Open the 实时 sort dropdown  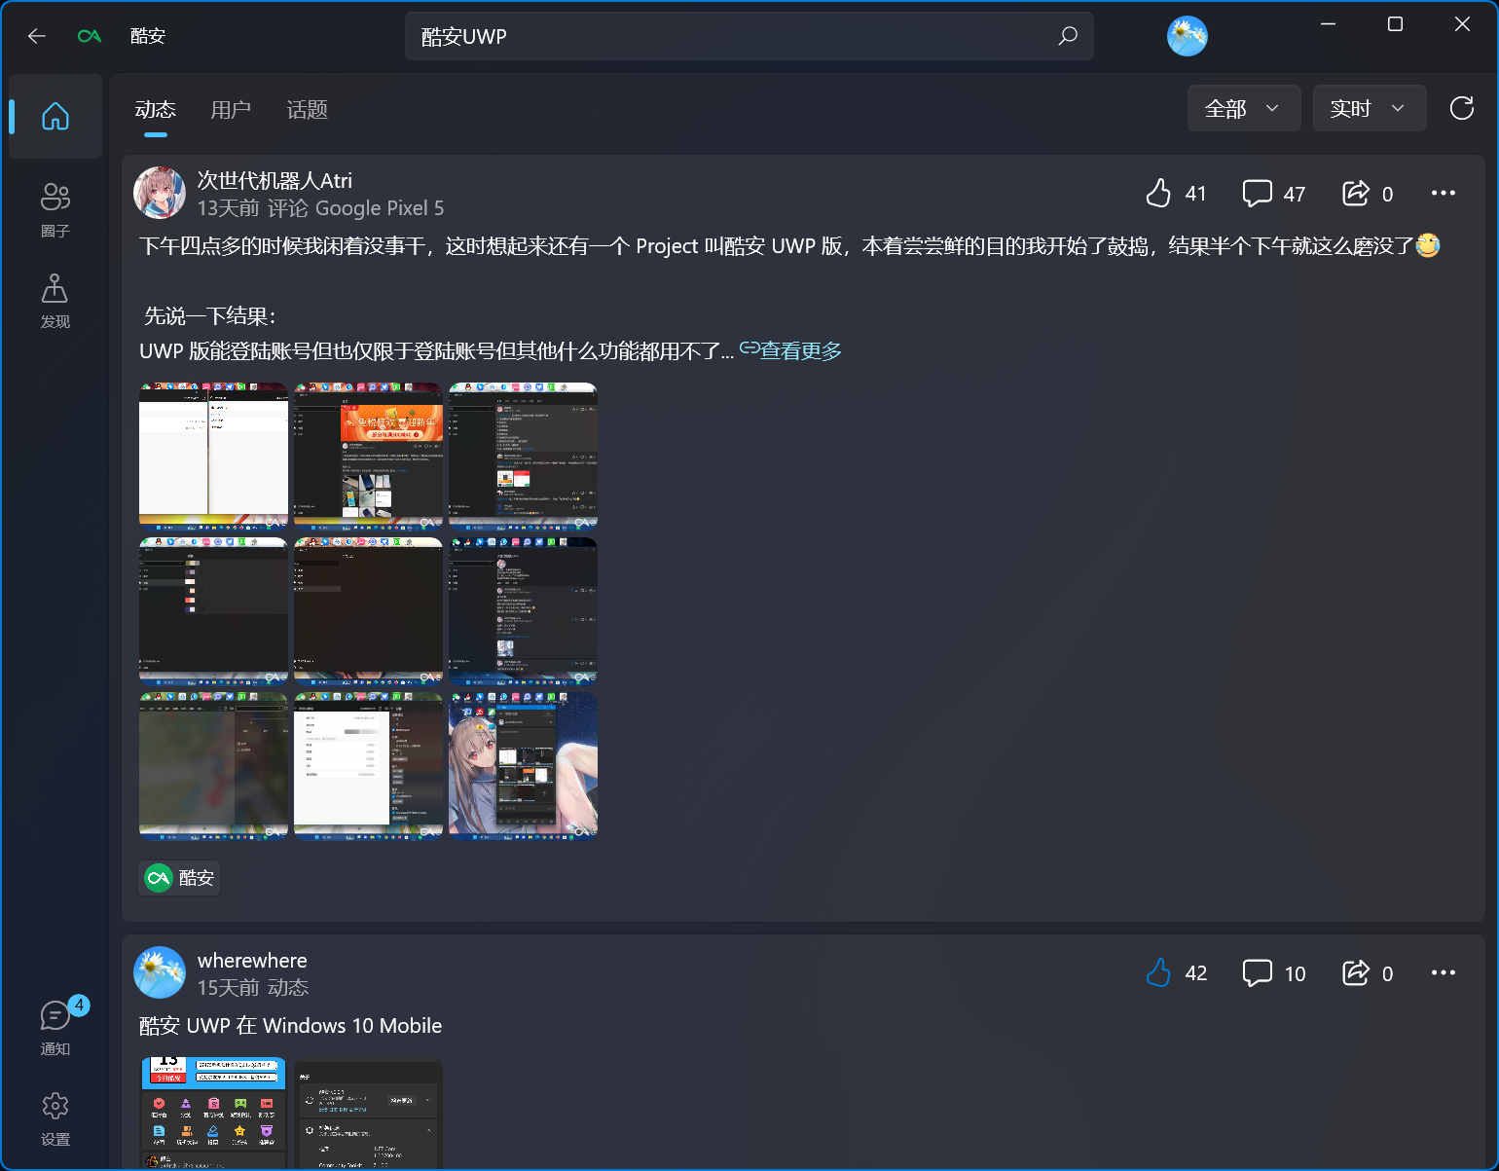click(1370, 108)
